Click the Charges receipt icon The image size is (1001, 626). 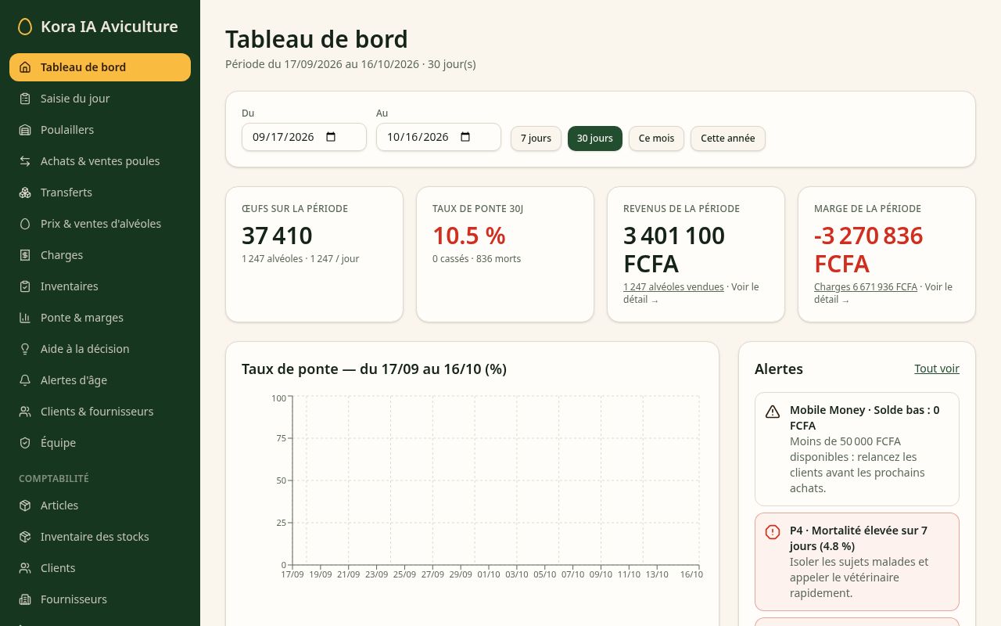[x=25, y=255]
